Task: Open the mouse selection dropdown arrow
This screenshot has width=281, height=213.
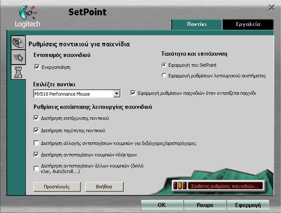Action: pyautogui.click(x=116, y=94)
